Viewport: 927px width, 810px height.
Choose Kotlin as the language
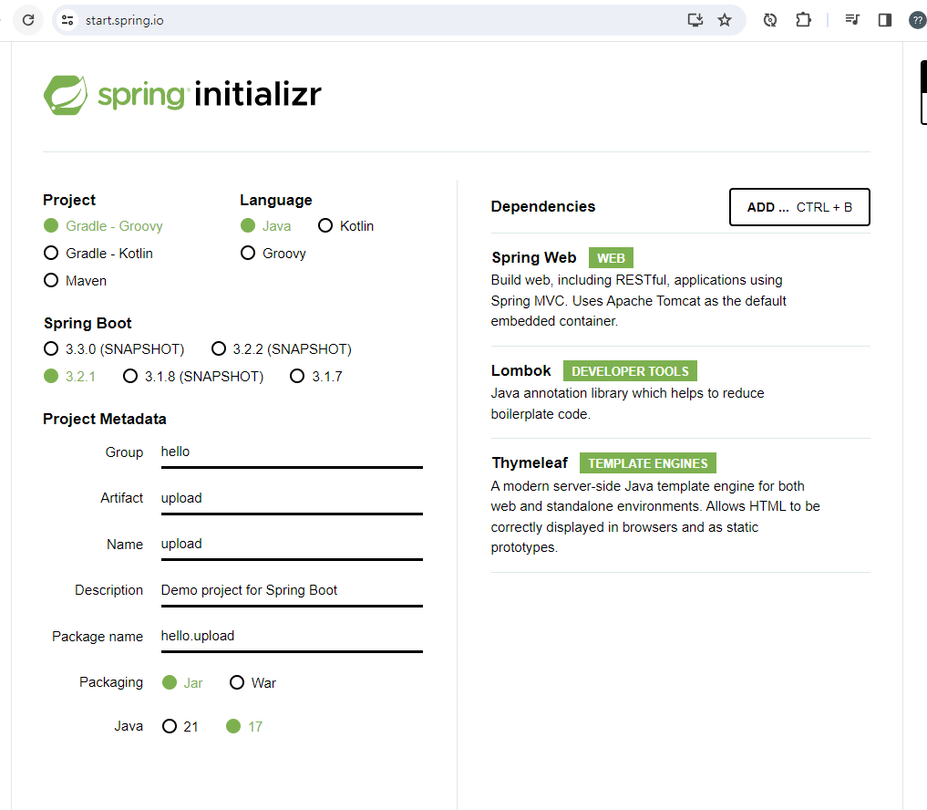[x=345, y=226]
